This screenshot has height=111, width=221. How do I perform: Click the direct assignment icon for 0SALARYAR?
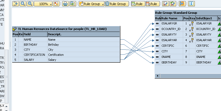pyautogui.click(x=157, y=40)
